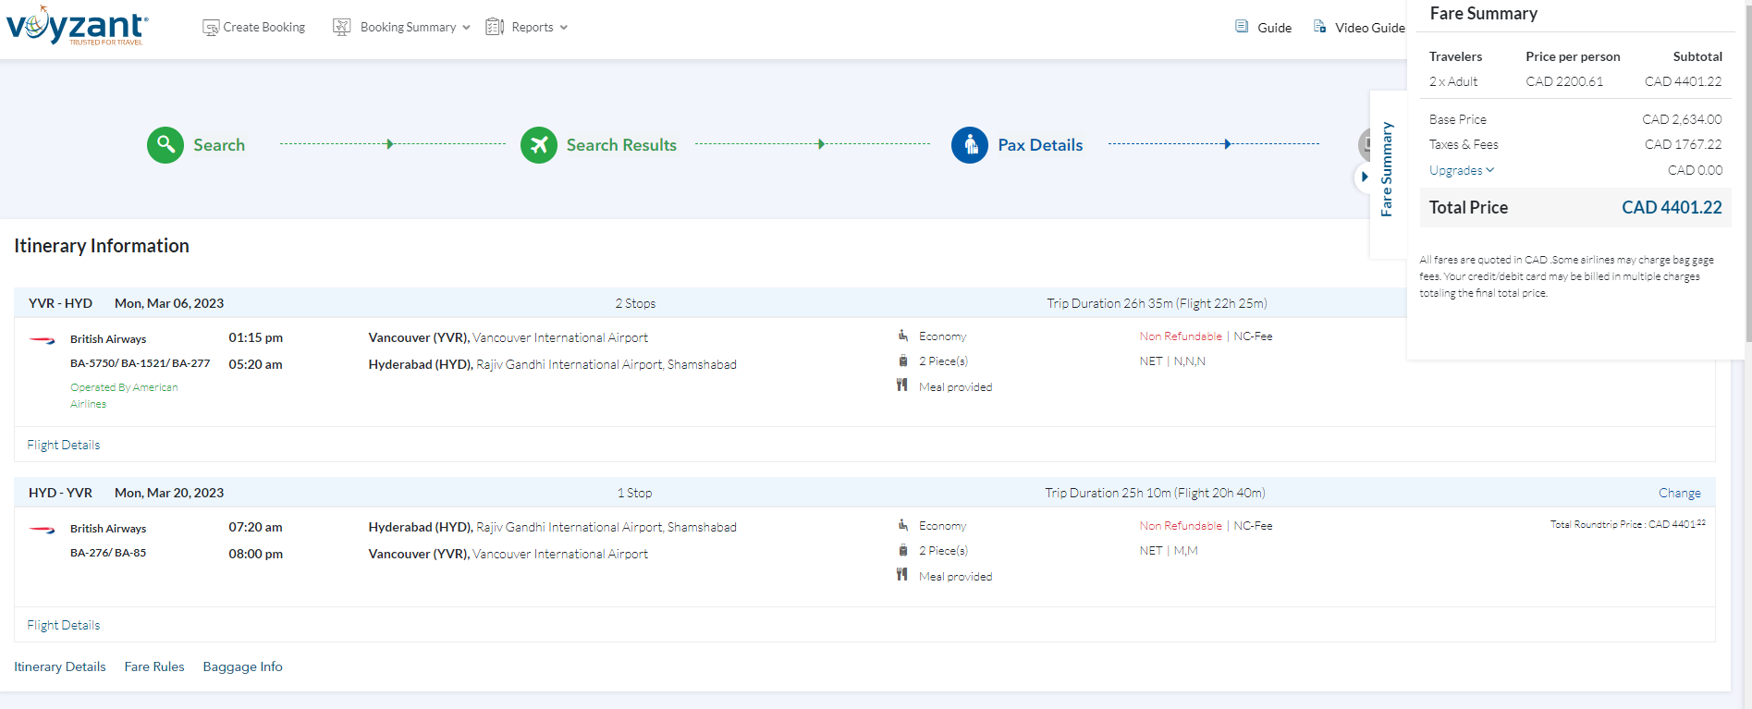Collapse the Fare Summary panel arrow
Image resolution: width=1752 pixels, height=709 pixels.
click(1365, 177)
